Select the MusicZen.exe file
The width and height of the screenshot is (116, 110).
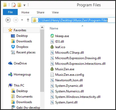tap(65, 69)
